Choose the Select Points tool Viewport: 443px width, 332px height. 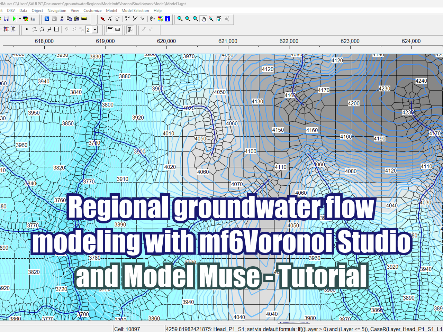point(110,19)
